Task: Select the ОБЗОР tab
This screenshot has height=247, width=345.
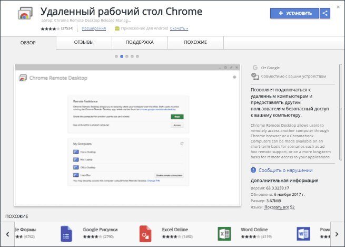Action: (x=28, y=43)
